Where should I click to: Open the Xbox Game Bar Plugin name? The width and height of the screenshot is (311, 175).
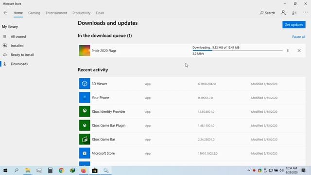108,125
